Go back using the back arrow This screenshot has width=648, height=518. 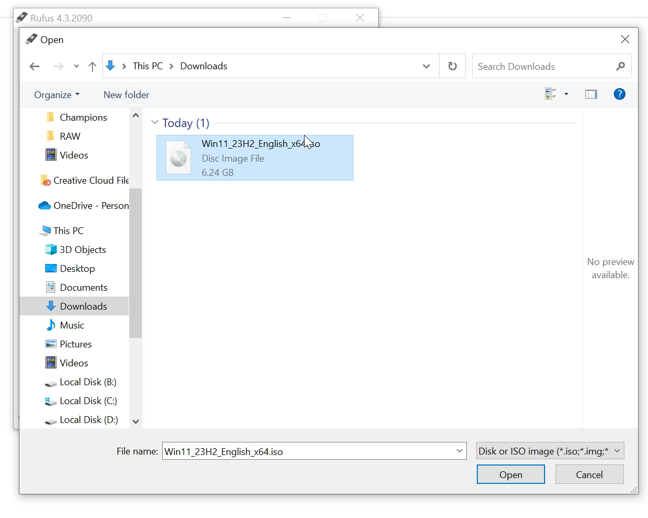[35, 66]
